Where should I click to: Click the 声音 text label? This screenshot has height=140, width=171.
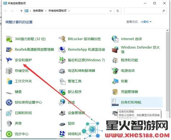pos(18,123)
